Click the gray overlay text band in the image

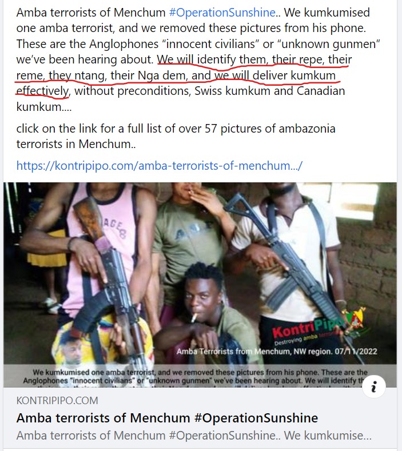coord(200,376)
